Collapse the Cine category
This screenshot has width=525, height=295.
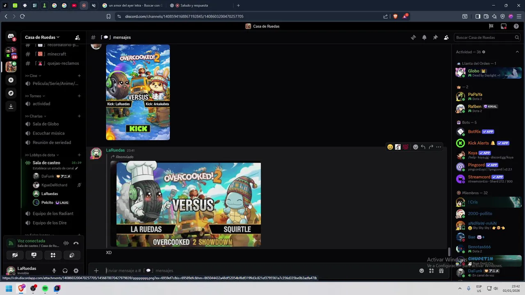point(33,75)
